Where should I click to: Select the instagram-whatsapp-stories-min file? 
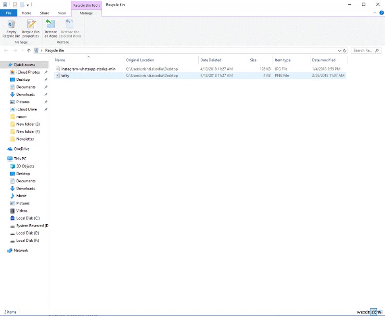[x=90, y=68]
